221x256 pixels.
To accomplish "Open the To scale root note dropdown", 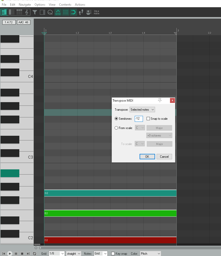I will 140,144.
